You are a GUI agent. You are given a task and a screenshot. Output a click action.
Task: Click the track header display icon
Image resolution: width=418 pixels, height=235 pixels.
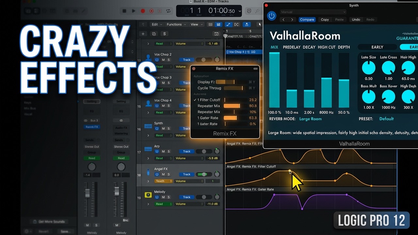[216, 34]
